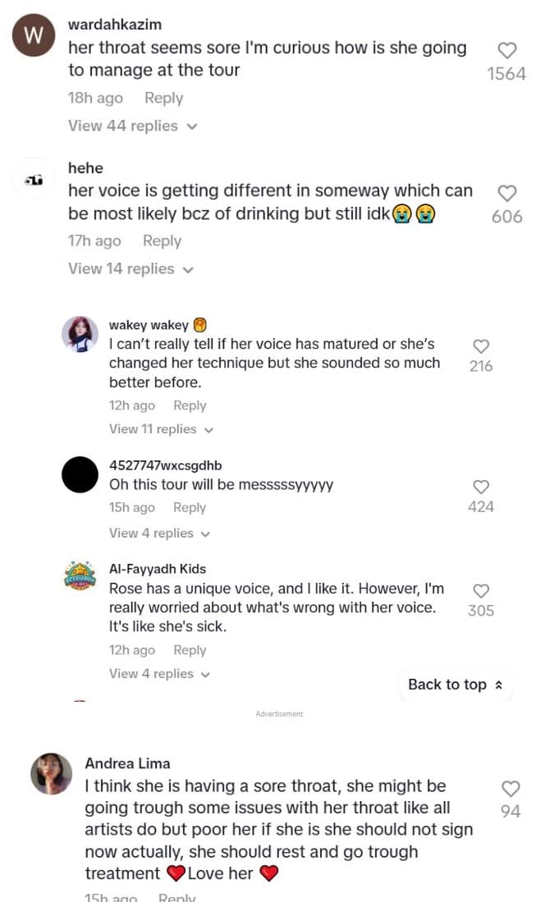Tap heart on wakey wakey's comment

(x=481, y=346)
